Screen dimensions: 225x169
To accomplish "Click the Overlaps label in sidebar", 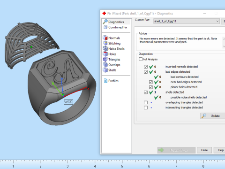I will pyautogui.click(x=114, y=65).
